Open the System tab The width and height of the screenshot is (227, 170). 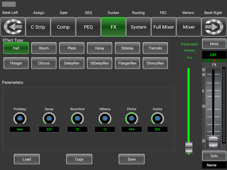pyautogui.click(x=138, y=27)
